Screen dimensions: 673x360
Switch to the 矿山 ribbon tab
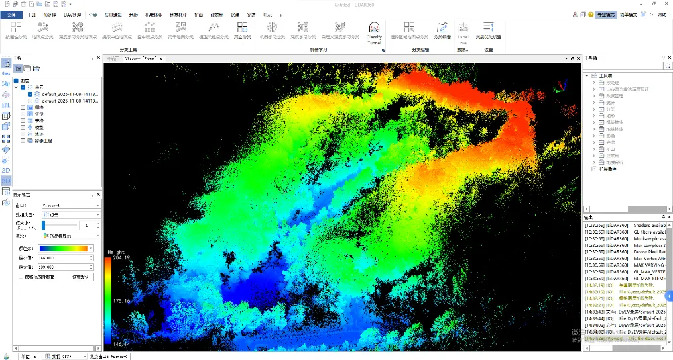click(x=199, y=15)
